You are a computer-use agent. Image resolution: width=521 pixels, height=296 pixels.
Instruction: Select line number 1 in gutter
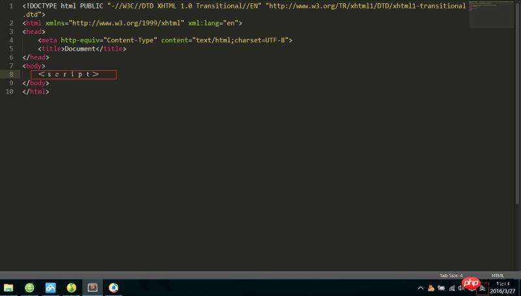coord(11,6)
